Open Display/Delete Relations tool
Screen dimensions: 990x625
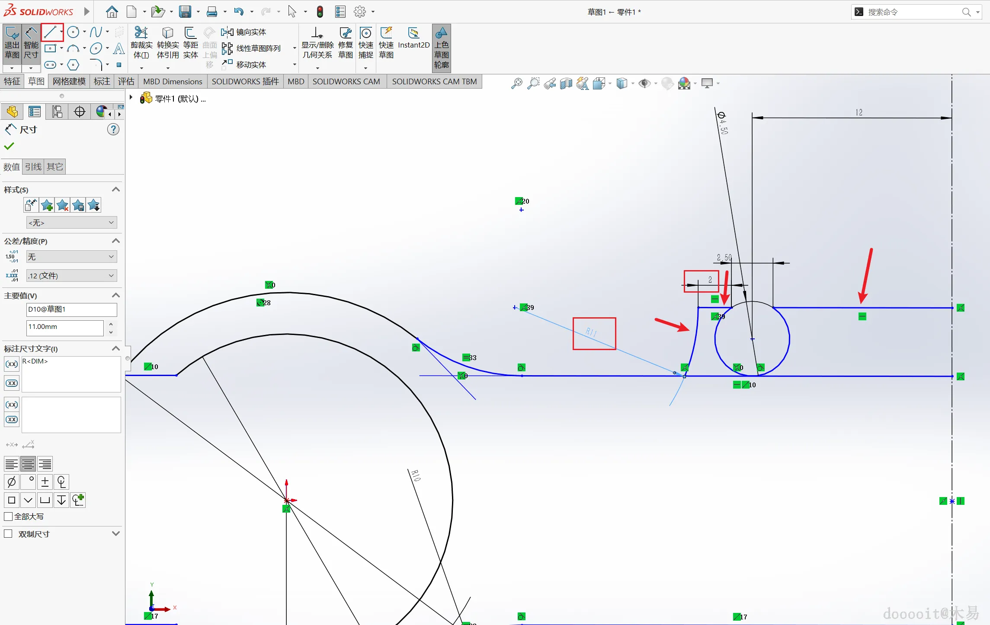(317, 43)
